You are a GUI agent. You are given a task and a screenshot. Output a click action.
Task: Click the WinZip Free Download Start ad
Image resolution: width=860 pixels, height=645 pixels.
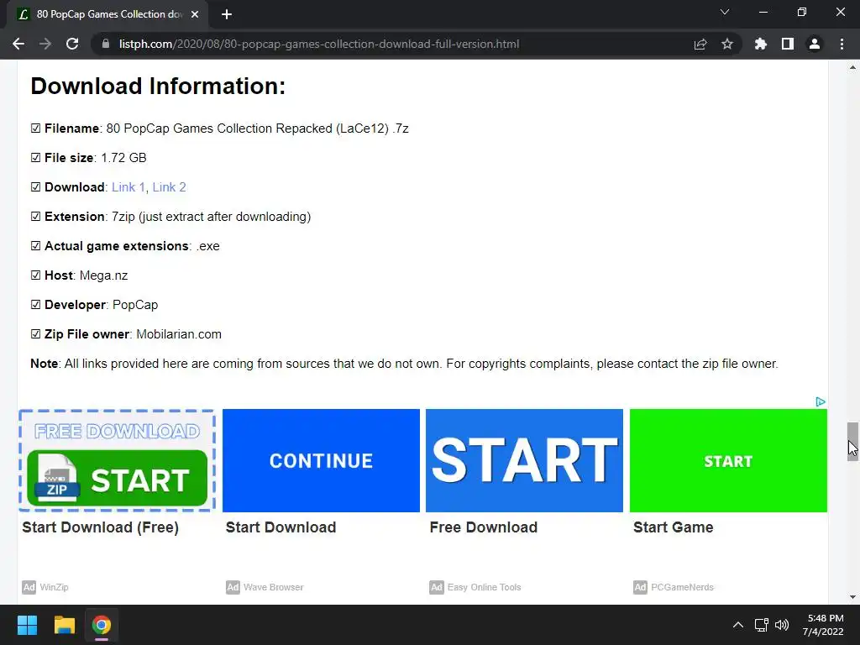(x=117, y=460)
